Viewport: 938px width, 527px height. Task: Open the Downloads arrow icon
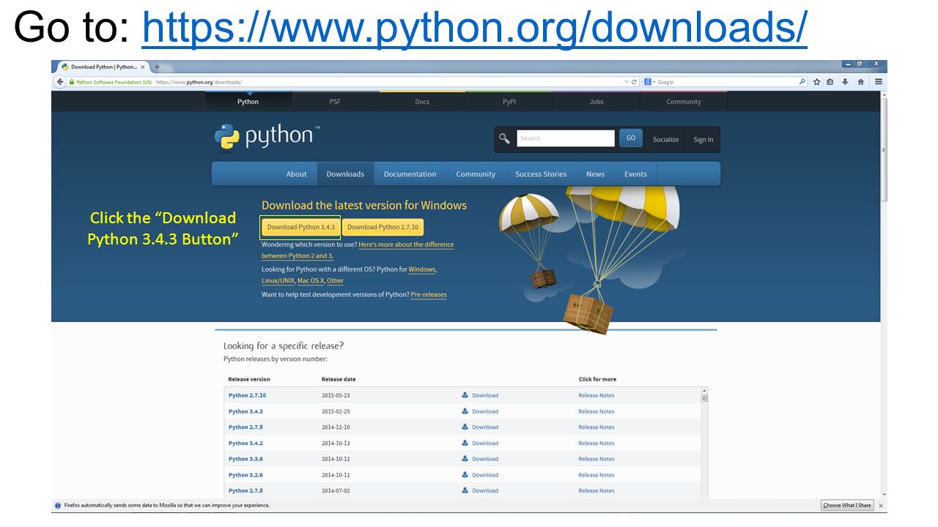[x=845, y=82]
